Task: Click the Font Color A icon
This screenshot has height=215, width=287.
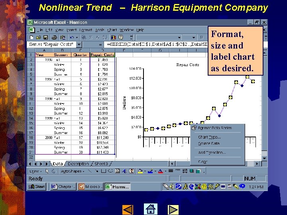Action: [160, 171]
